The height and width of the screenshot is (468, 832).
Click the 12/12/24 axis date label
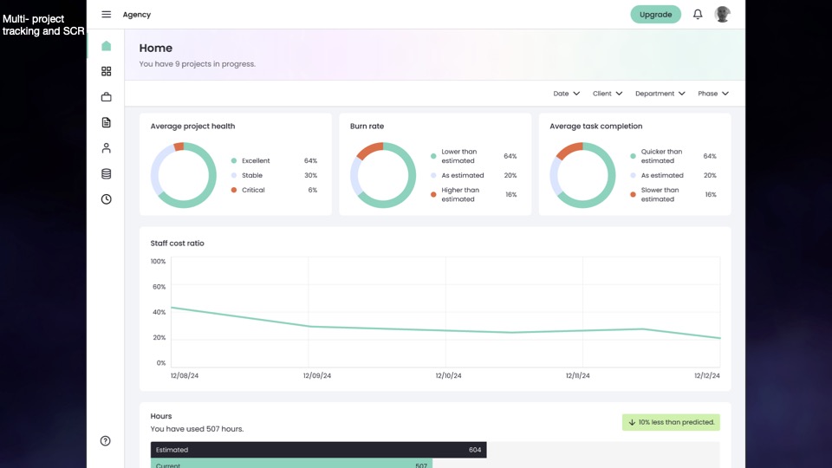pyautogui.click(x=707, y=375)
